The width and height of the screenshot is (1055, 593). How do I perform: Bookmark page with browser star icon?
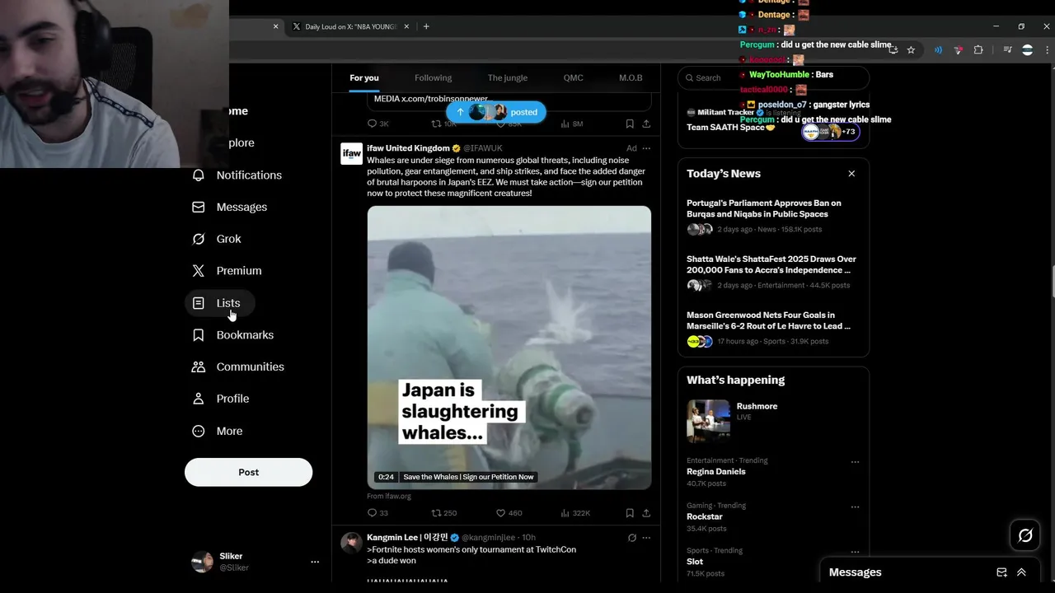tap(911, 50)
